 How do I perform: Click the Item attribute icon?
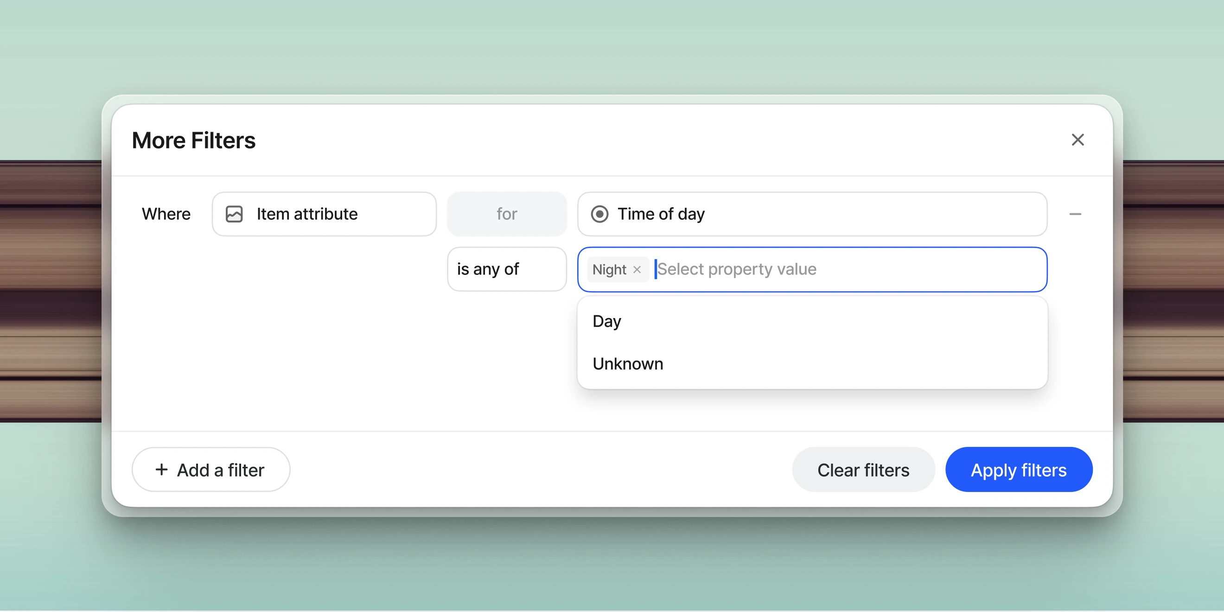[234, 213]
